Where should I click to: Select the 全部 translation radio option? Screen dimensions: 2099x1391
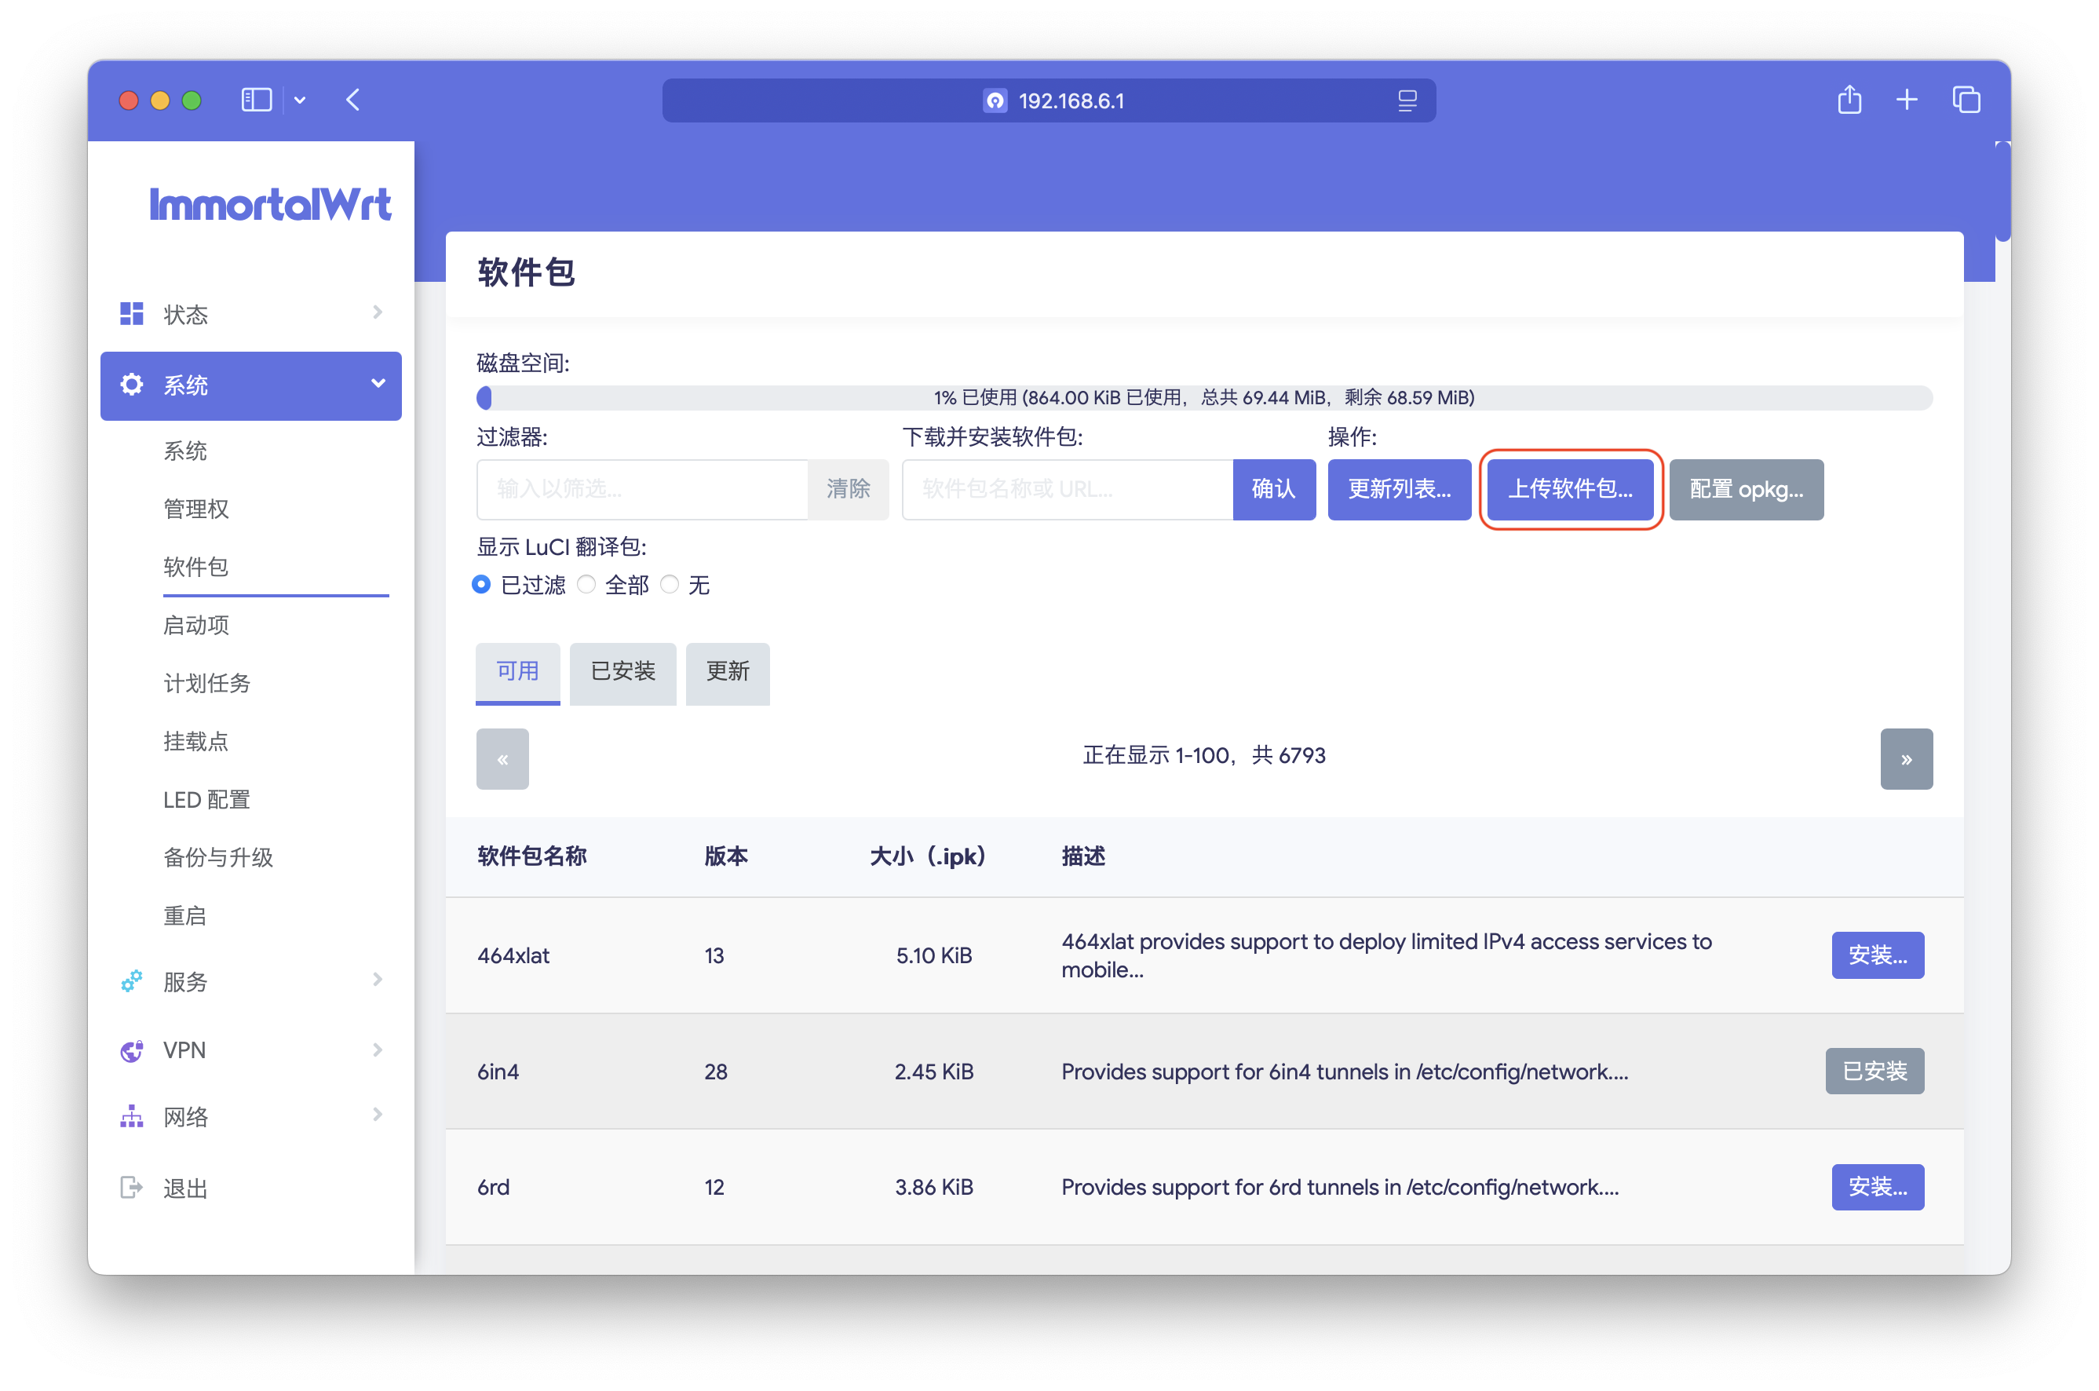tap(586, 585)
